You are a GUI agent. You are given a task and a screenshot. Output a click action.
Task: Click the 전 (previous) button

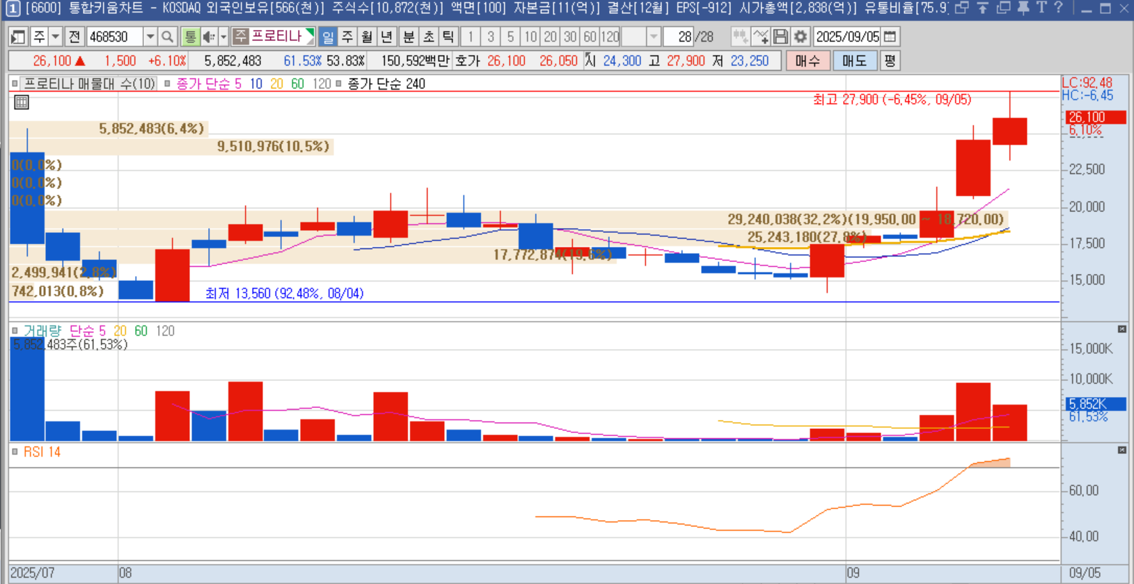click(74, 36)
